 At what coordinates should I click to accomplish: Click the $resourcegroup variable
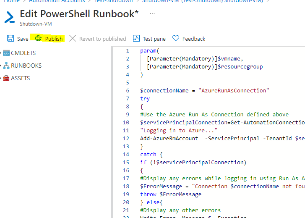pos(240,67)
